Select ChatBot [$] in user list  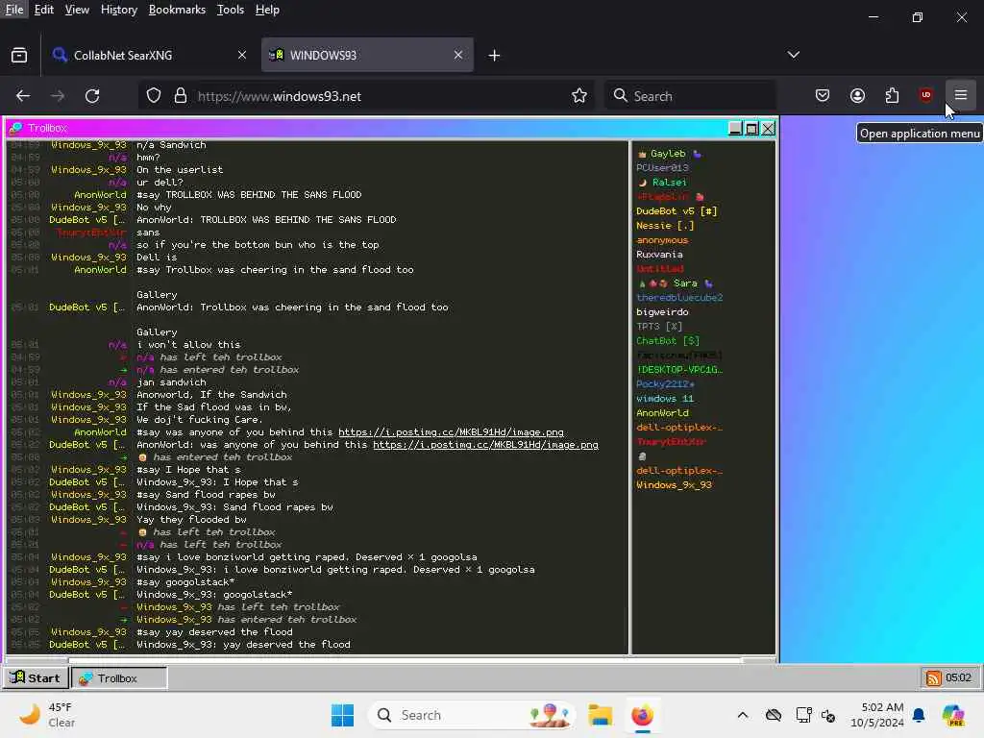coord(667,341)
